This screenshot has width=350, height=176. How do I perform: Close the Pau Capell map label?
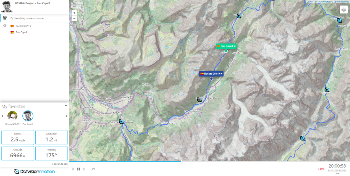point(234,46)
